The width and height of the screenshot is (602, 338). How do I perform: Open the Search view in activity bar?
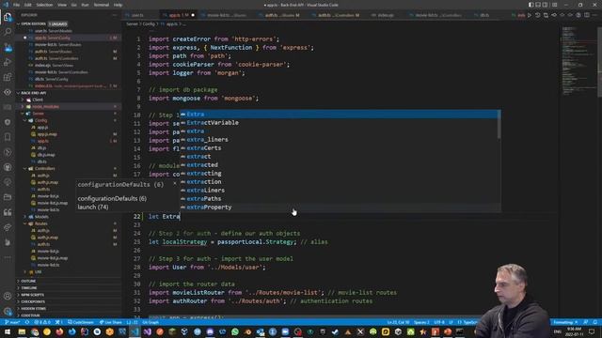8,32
